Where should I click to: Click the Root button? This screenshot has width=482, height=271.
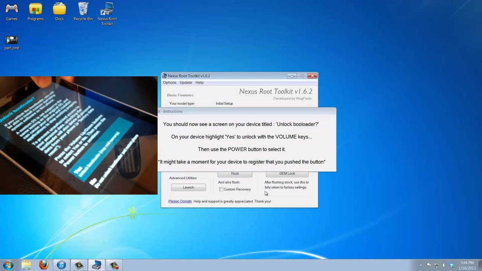click(x=235, y=174)
